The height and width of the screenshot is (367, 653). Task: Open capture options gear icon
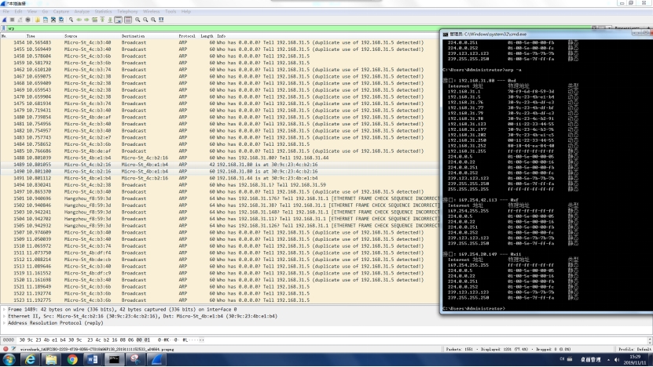pyautogui.click(x=28, y=20)
